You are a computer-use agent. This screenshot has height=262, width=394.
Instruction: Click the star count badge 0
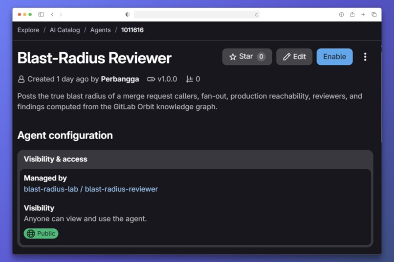click(x=261, y=57)
